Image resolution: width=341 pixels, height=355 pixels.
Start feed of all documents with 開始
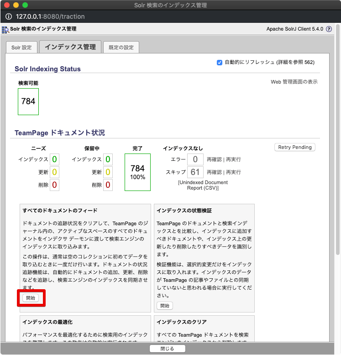[x=31, y=298]
